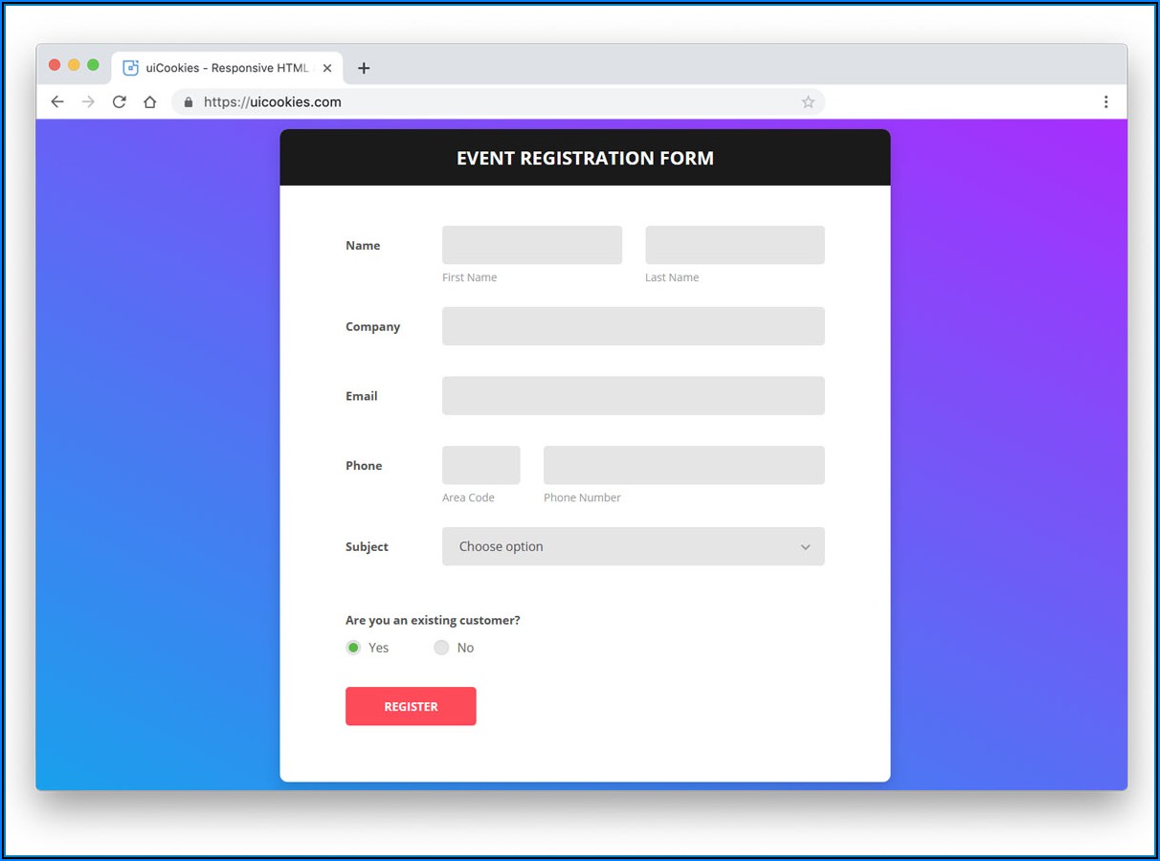Click the First Name input field

click(532, 245)
